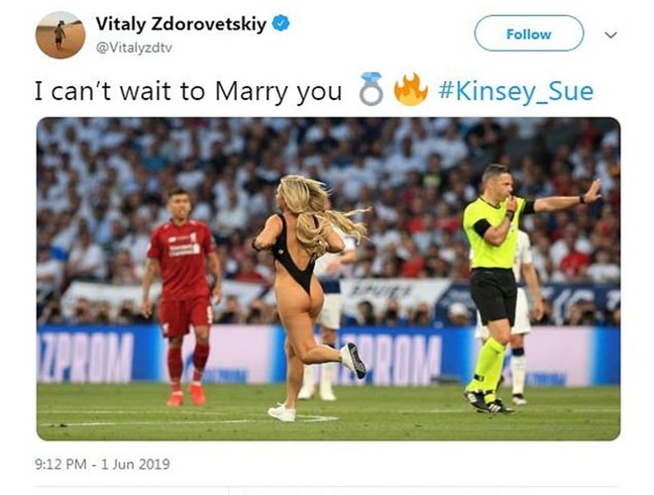Screen dimensions: 654x495
Task: Open the Vitaly Zdorovetskiy display name
Action: [181, 23]
